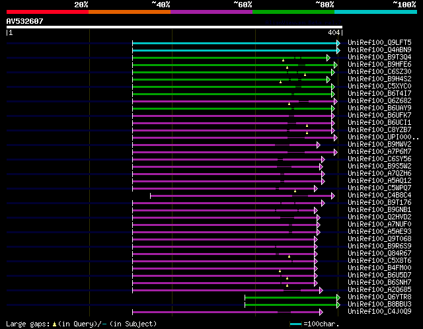Click the purple arrowhead of C4J0Q9
Screen dimensions: 423x329
(321, 312)
